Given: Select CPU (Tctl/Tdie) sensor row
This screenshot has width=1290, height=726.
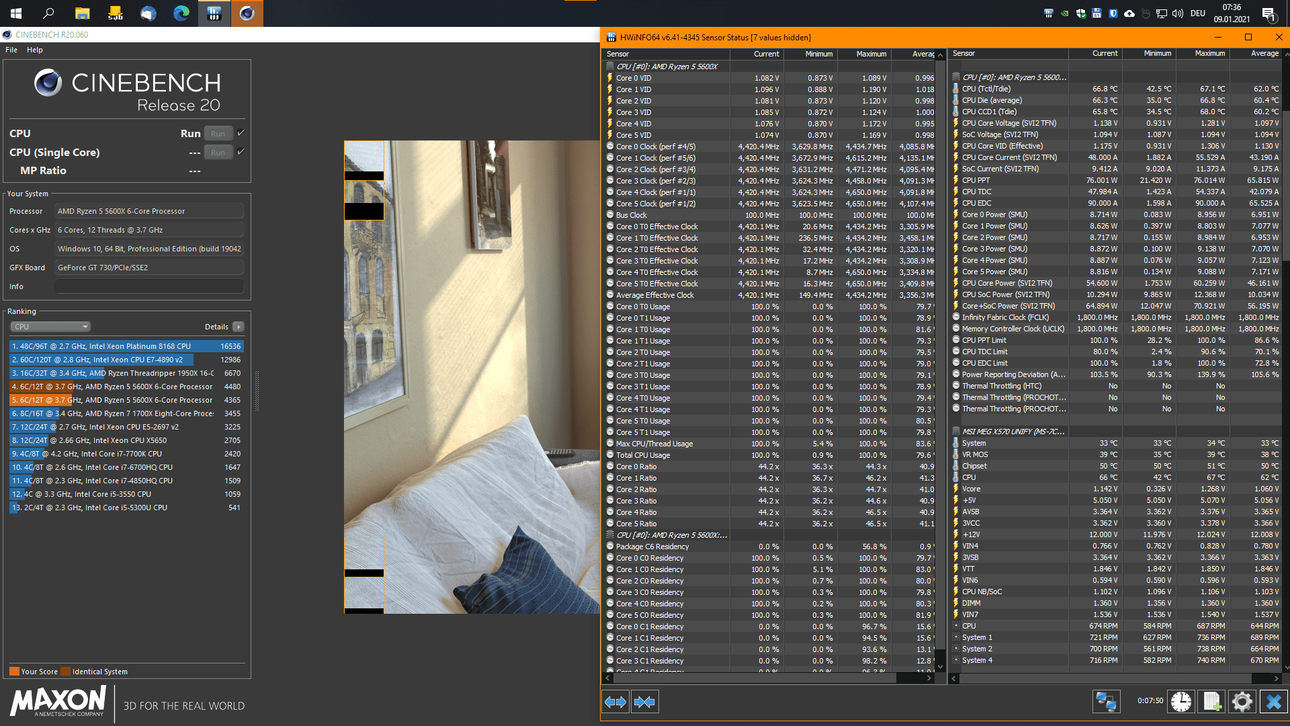Looking at the screenshot, I should [1115, 89].
